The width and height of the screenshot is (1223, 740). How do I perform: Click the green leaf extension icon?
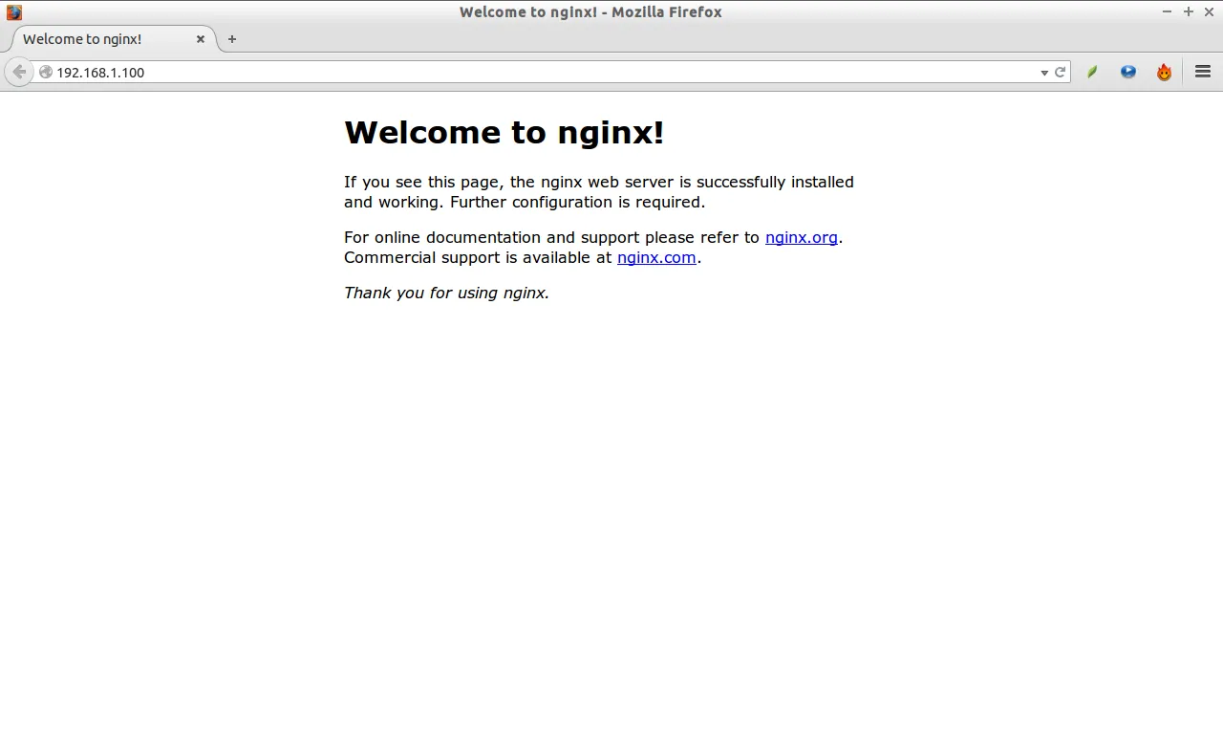(x=1092, y=72)
